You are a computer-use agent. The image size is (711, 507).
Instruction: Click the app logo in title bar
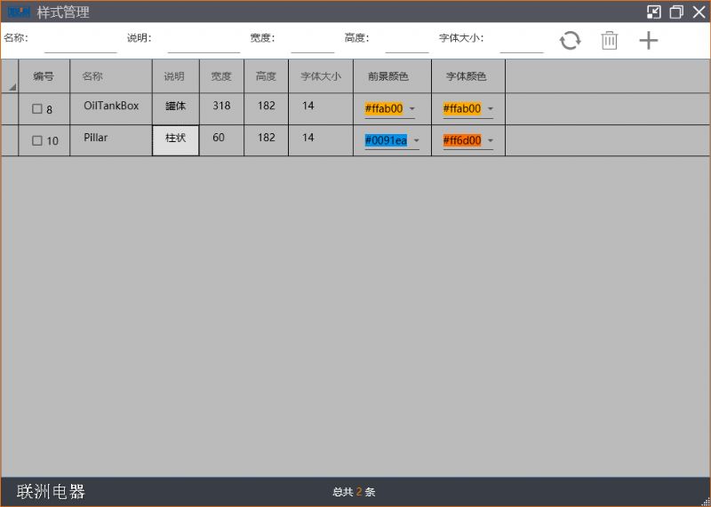pyautogui.click(x=19, y=12)
